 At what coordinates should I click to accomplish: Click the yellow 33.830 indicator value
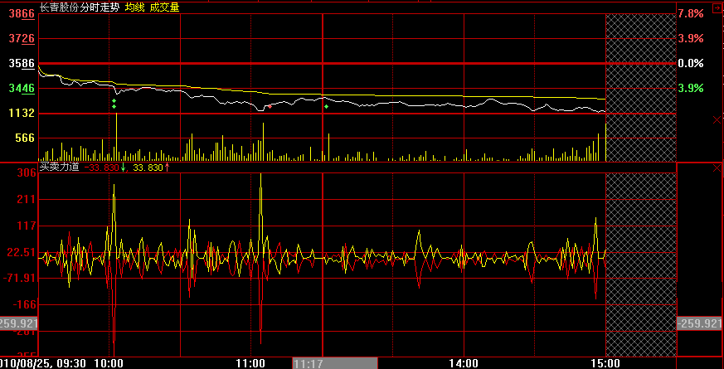pyautogui.click(x=148, y=168)
